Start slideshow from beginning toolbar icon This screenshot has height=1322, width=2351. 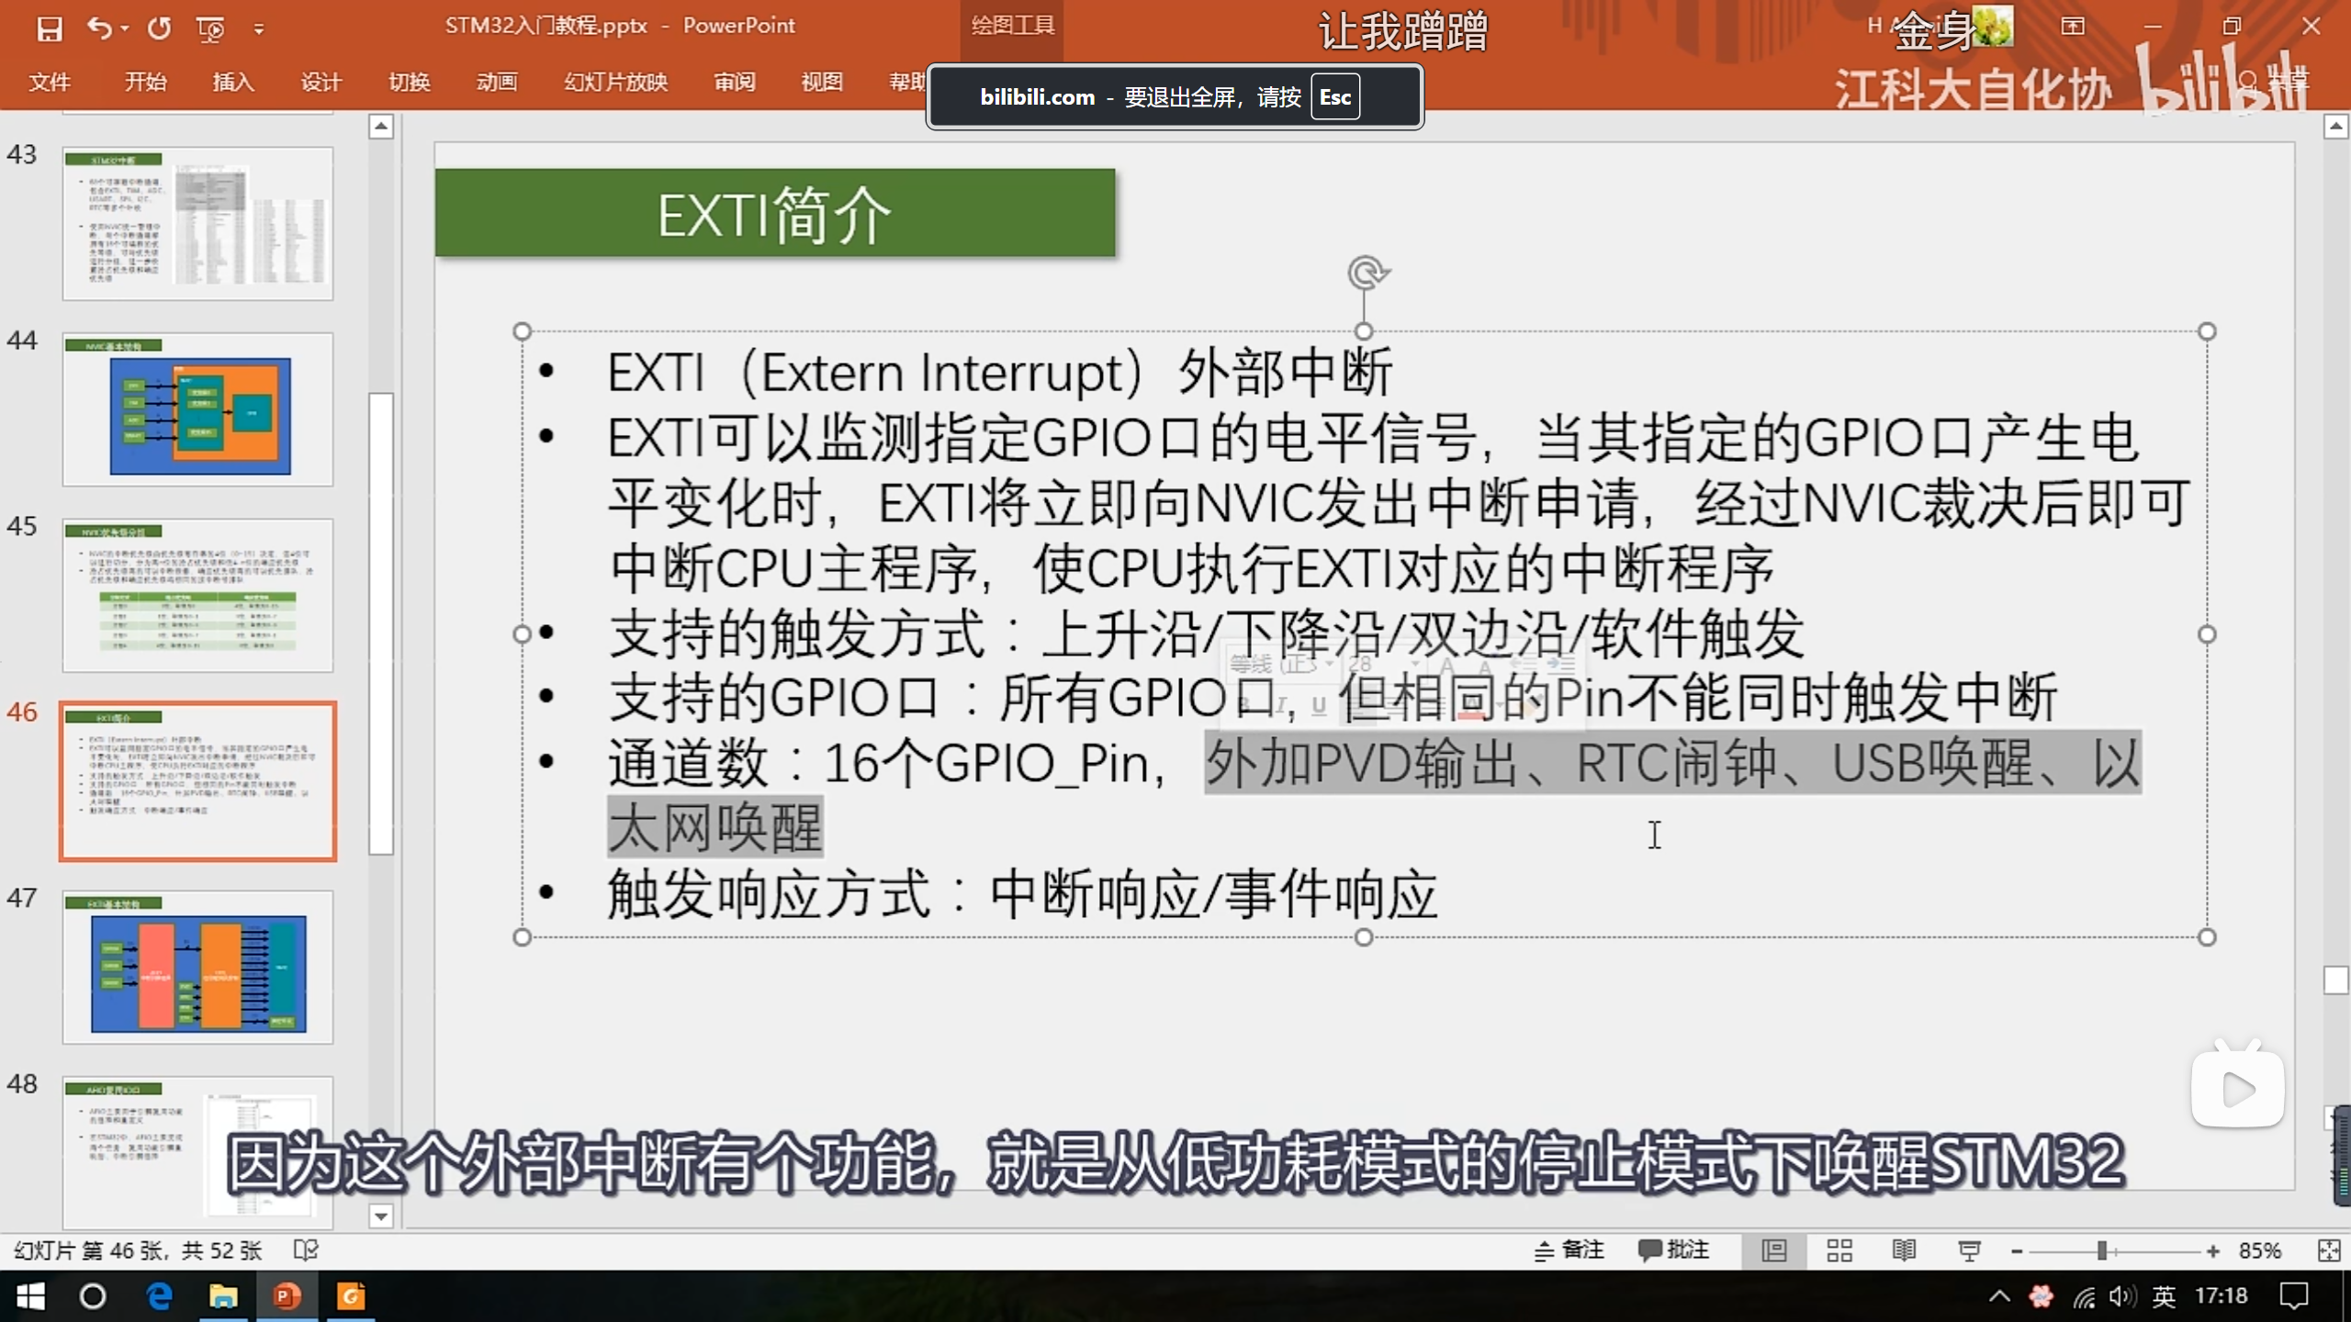(210, 28)
